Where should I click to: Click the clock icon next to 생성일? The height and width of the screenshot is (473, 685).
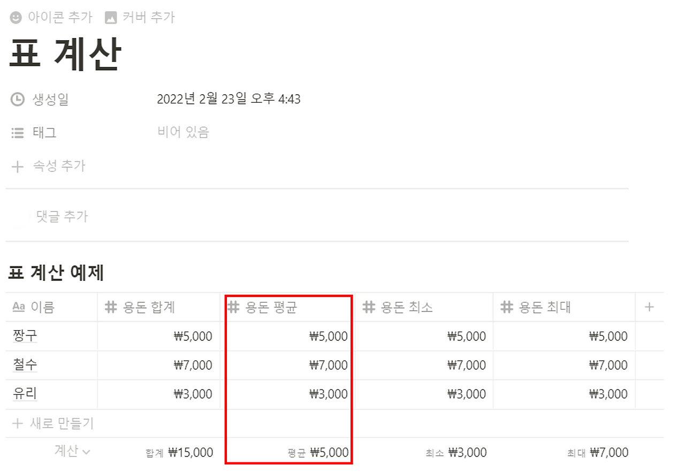click(x=17, y=100)
